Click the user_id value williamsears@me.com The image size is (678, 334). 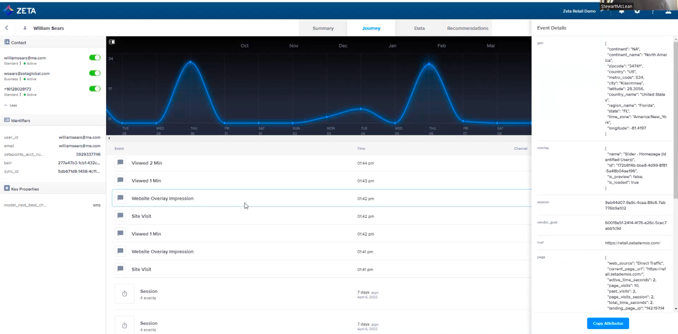click(x=80, y=137)
